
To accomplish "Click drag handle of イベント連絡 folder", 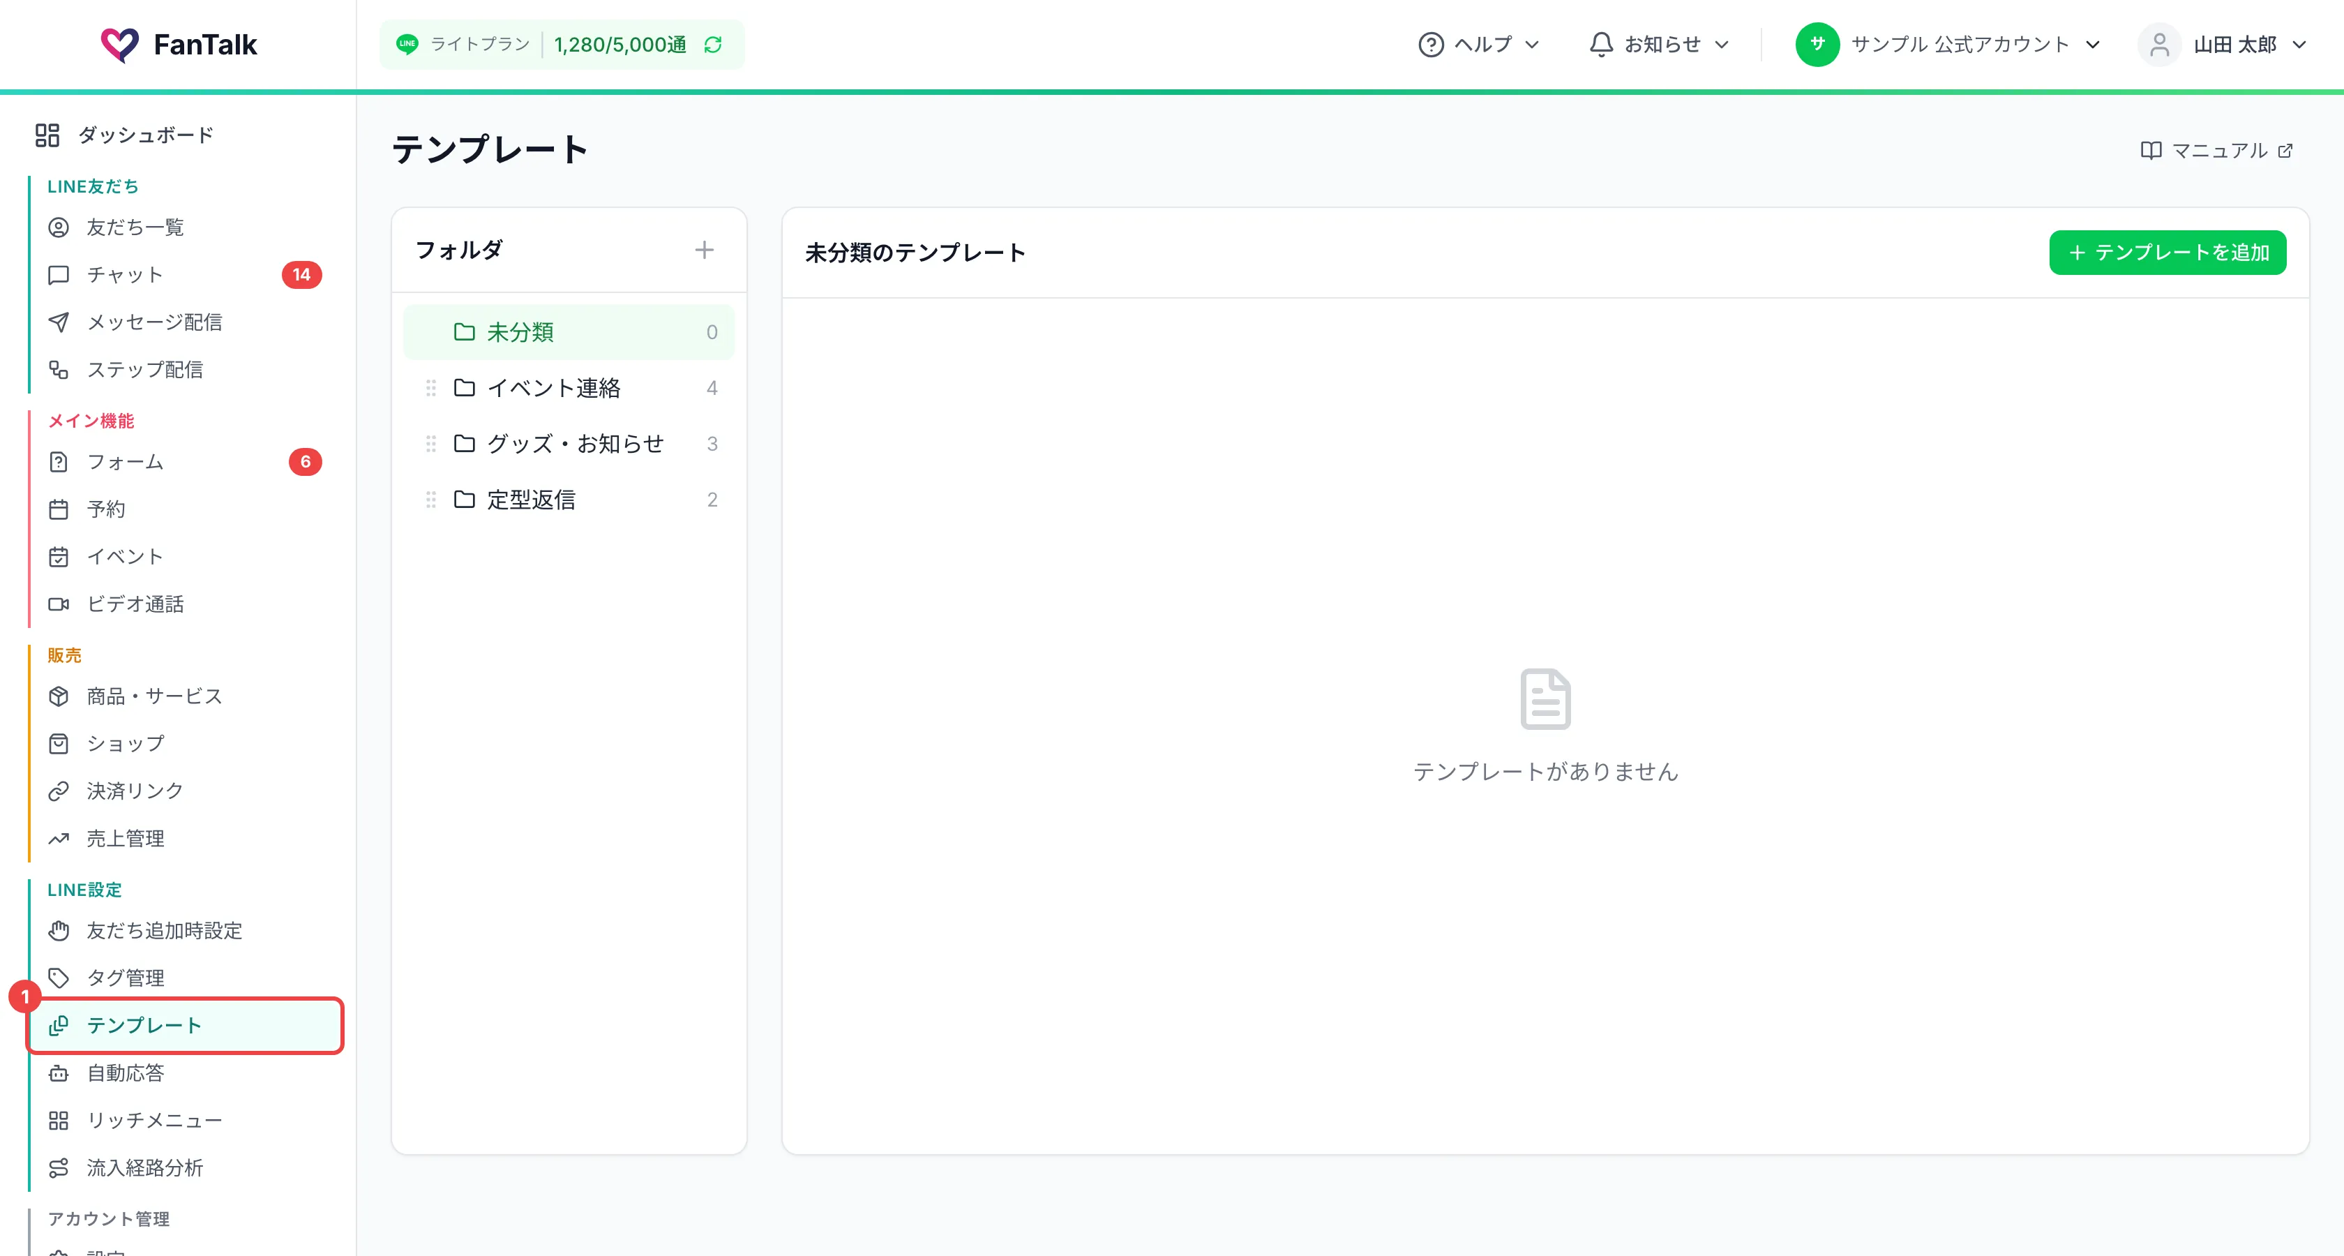I will click(x=431, y=388).
